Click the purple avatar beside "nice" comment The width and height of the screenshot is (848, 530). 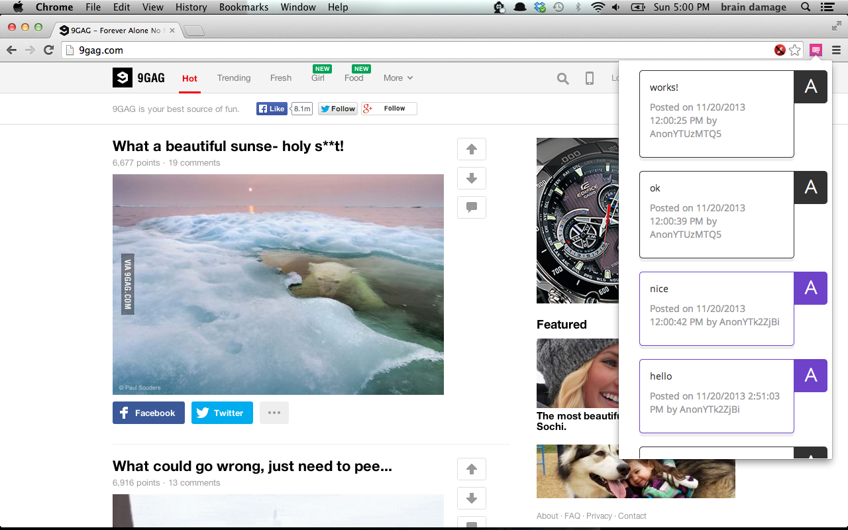tap(811, 288)
